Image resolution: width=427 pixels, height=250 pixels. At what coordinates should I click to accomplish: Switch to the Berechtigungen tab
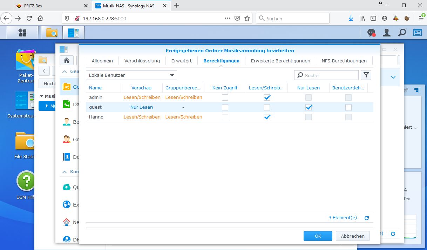point(221,61)
